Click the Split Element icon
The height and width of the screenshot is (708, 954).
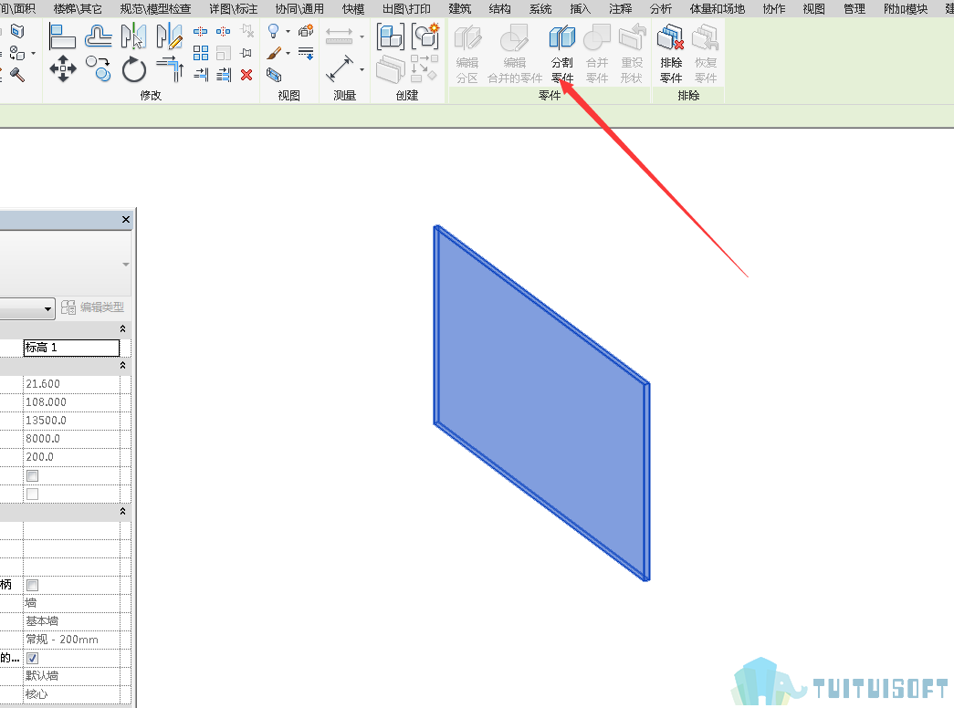[200, 31]
